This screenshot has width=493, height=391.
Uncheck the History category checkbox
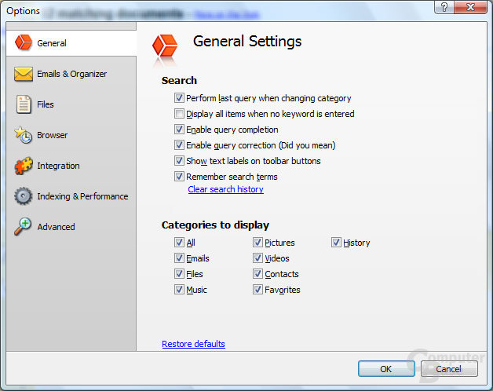pyautogui.click(x=336, y=243)
